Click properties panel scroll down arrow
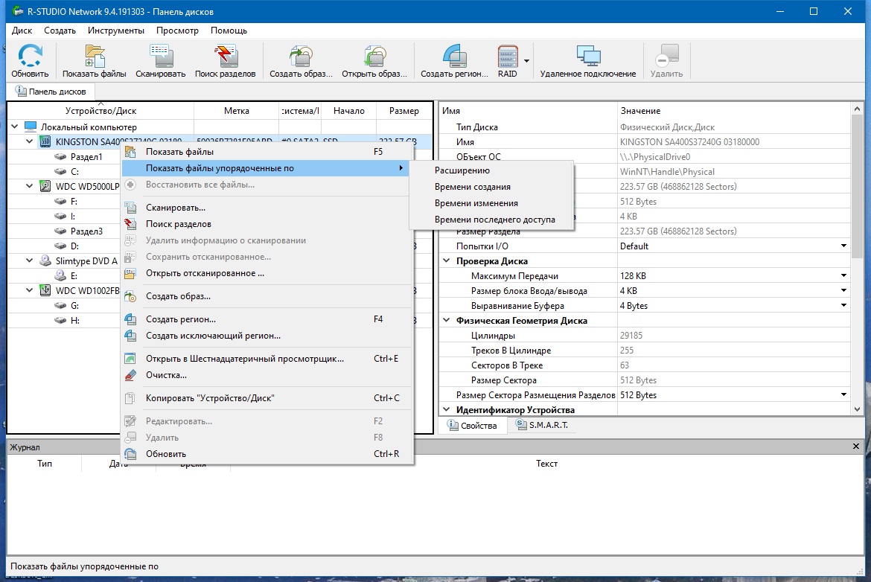871x582 pixels. (x=857, y=409)
